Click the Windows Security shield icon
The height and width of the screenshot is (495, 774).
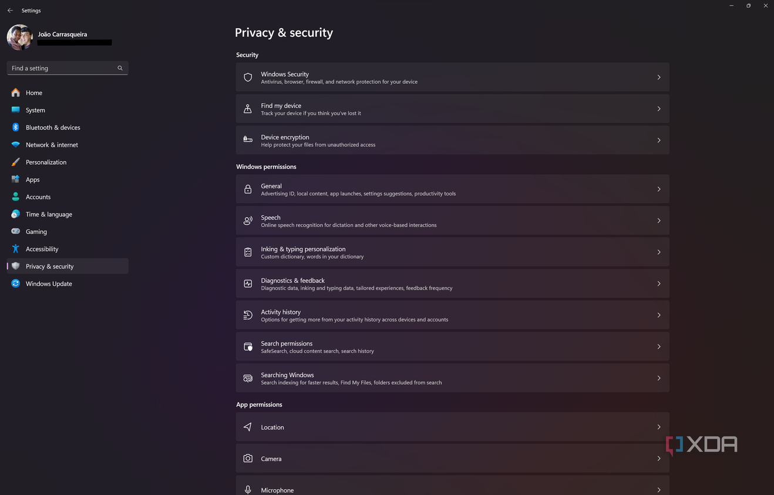pyautogui.click(x=248, y=77)
